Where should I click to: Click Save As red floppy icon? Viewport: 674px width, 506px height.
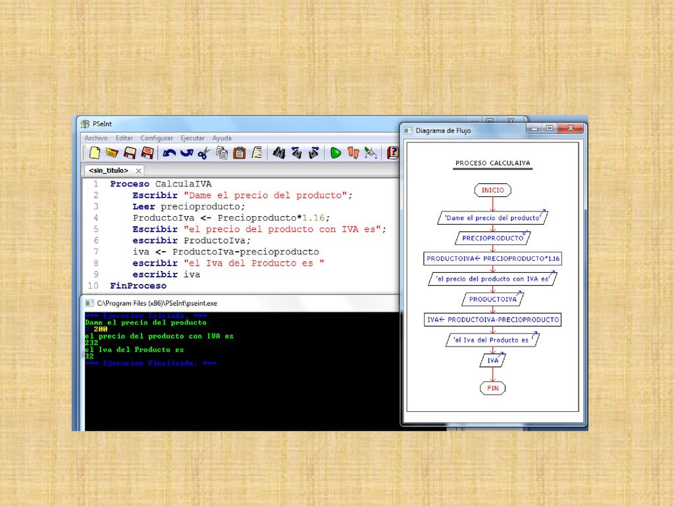[x=147, y=153]
